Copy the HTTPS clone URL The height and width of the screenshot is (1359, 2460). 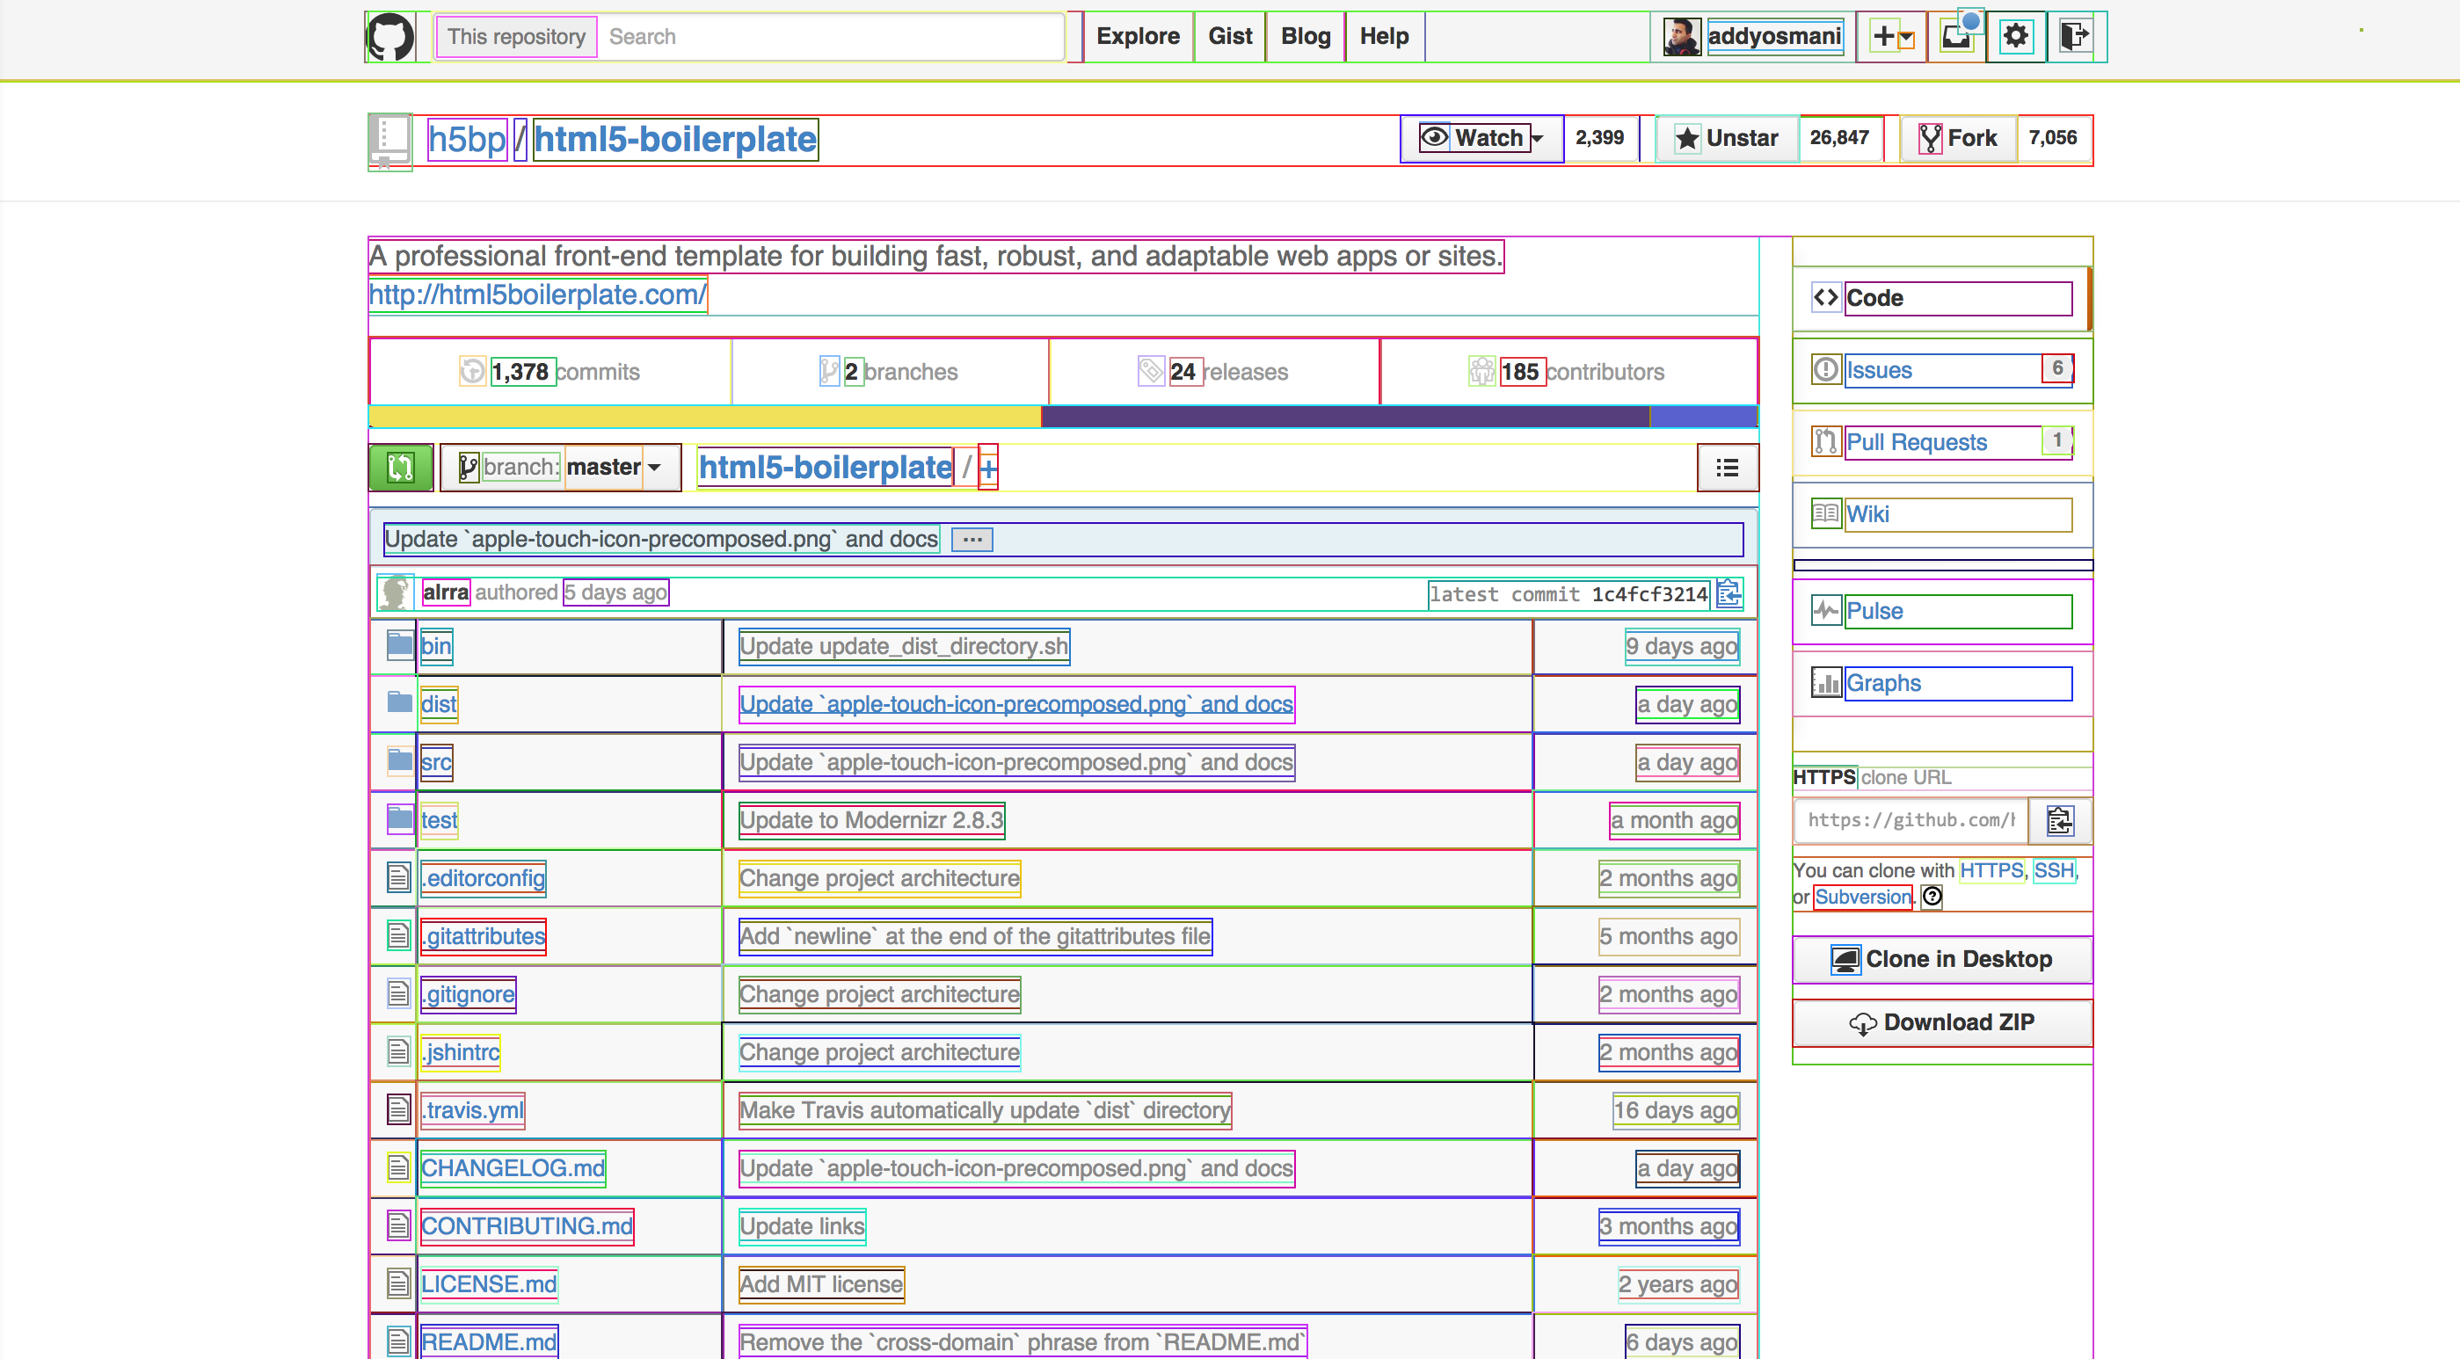pyautogui.click(x=2059, y=820)
